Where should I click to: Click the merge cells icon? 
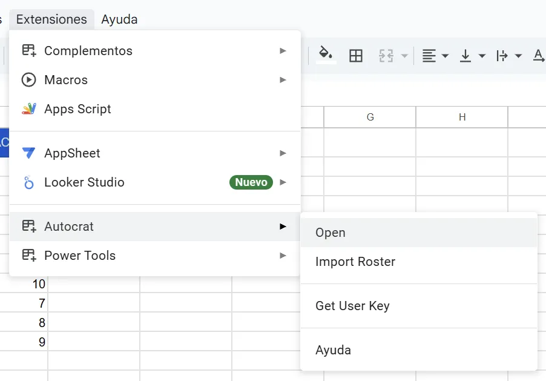tap(386, 56)
